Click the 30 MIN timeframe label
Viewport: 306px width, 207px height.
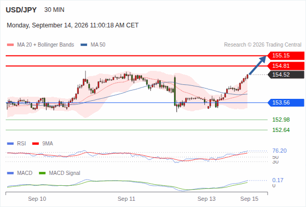coord(54,10)
